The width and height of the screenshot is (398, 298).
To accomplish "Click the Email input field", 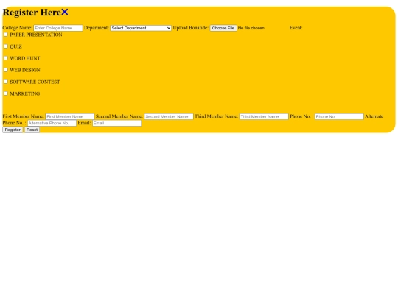I will tap(116, 123).
